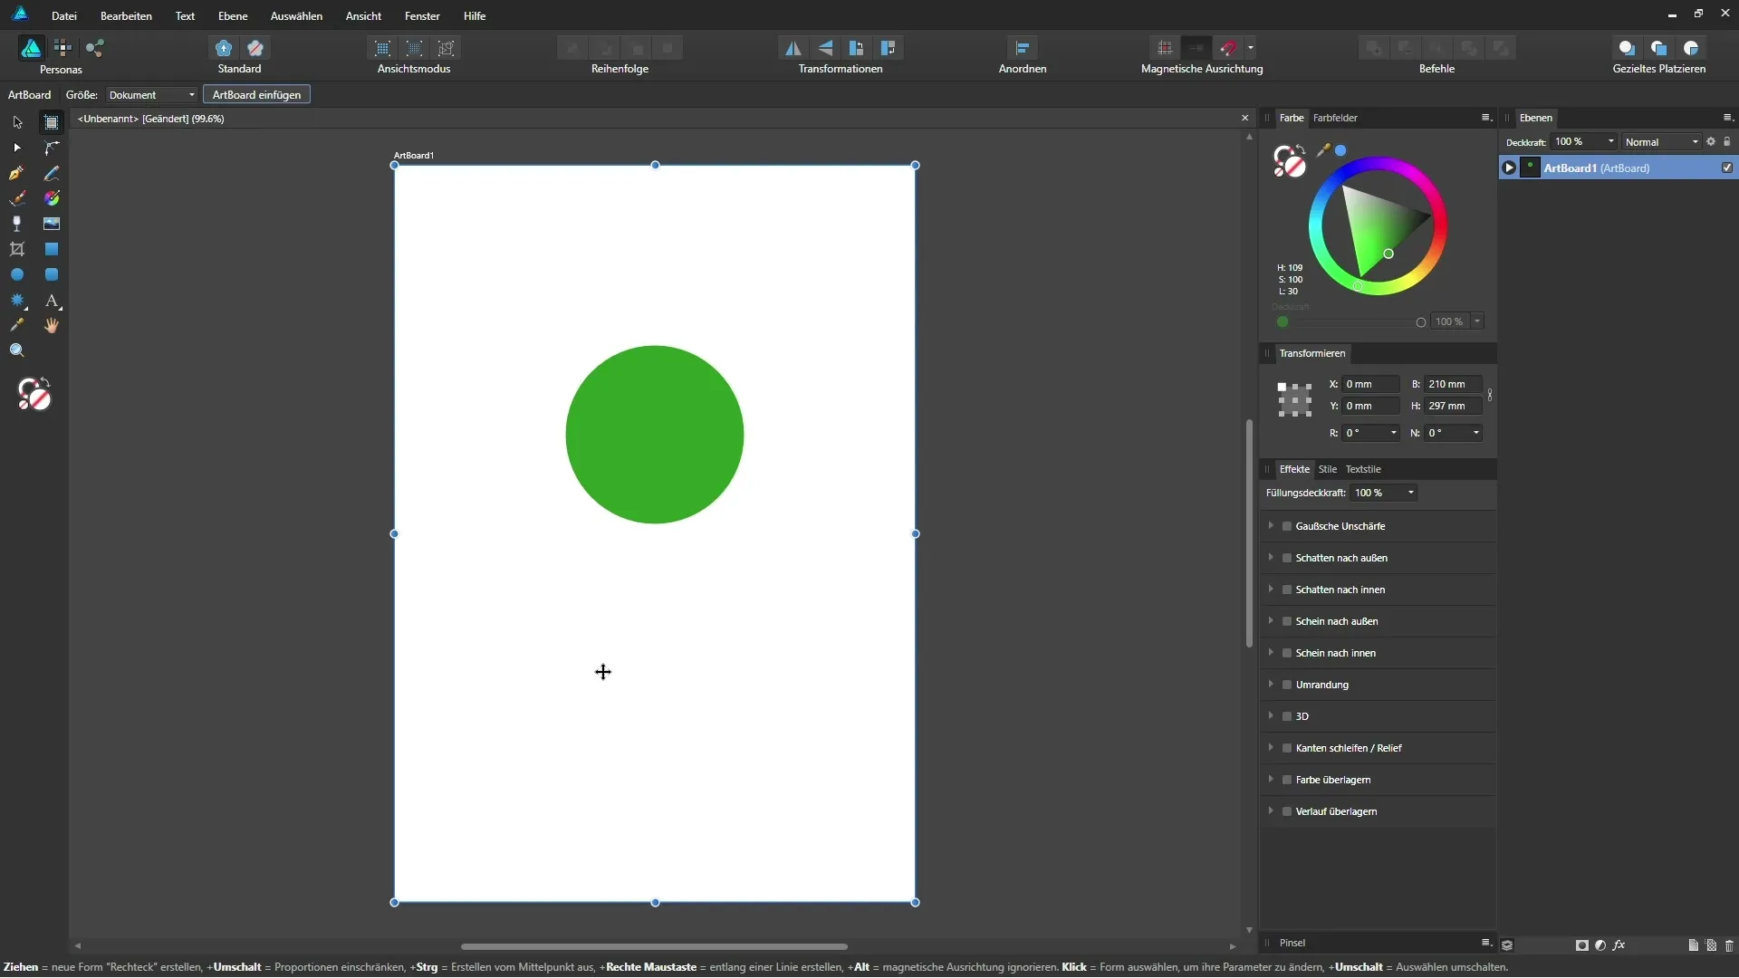Click the flip horizontal transformation icon
The height and width of the screenshot is (978, 1739).
[793, 48]
